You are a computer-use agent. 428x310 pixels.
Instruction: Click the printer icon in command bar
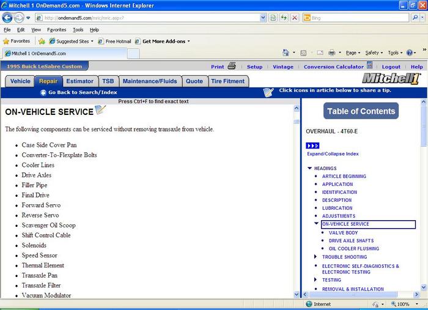coord(331,53)
